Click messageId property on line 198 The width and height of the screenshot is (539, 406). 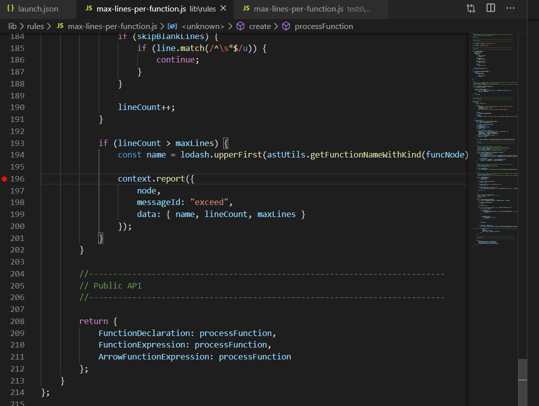[x=159, y=202]
